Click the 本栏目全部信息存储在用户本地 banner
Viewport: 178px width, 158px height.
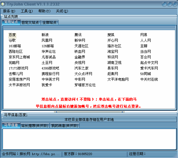89,120
